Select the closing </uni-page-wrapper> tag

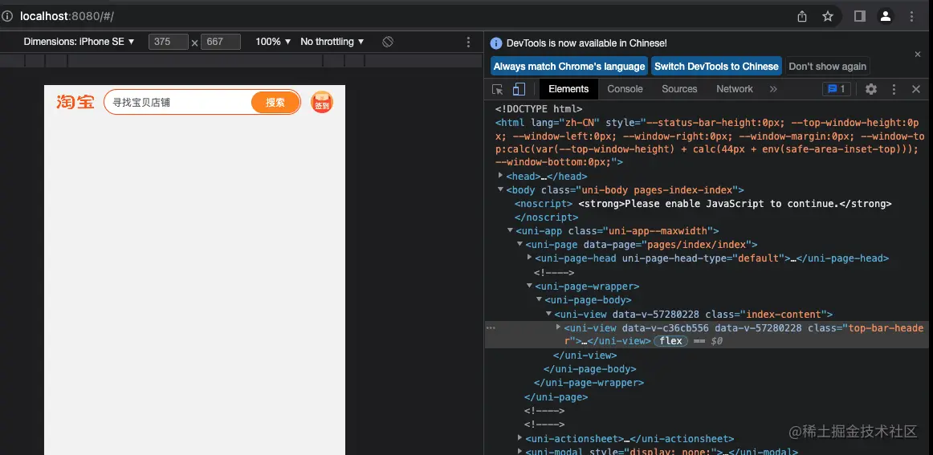[x=589, y=383]
